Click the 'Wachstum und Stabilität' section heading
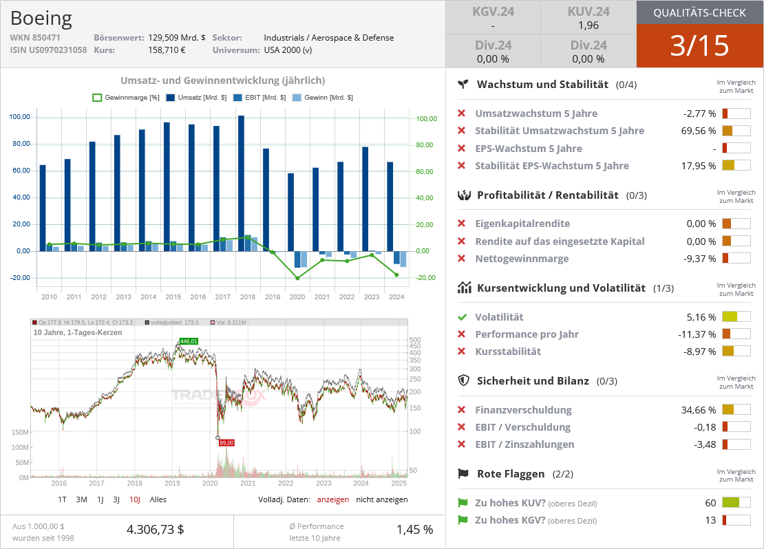The width and height of the screenshot is (764, 549). [x=542, y=84]
